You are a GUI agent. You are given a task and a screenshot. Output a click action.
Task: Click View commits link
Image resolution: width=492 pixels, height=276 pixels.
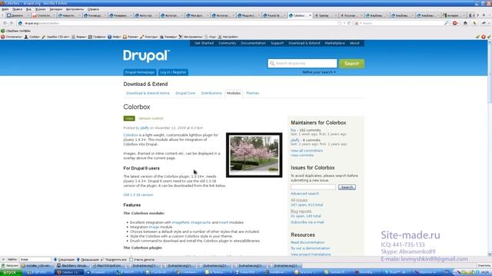(302, 155)
